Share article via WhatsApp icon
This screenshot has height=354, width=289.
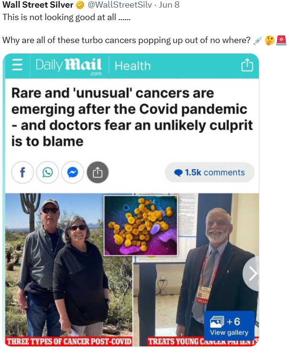(x=48, y=173)
